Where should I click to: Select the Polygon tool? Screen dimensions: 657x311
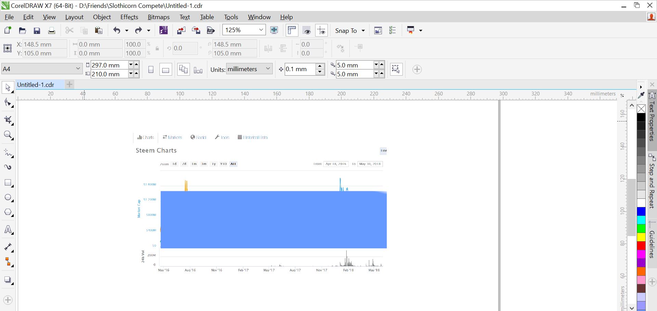coord(8,212)
